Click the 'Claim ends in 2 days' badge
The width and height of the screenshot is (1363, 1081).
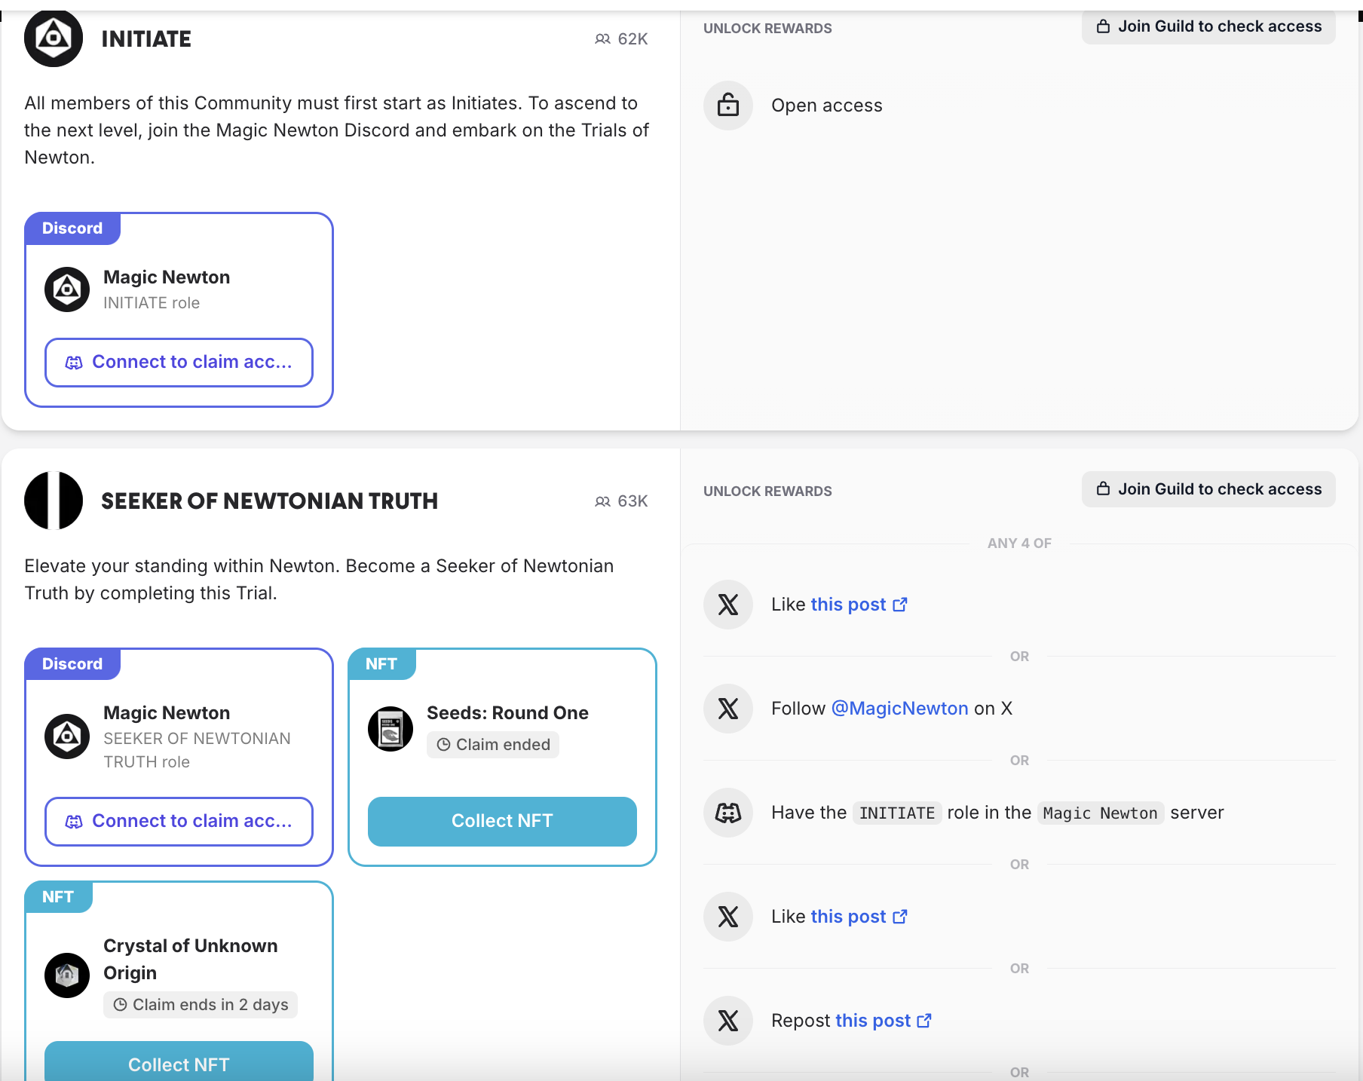tap(201, 1005)
